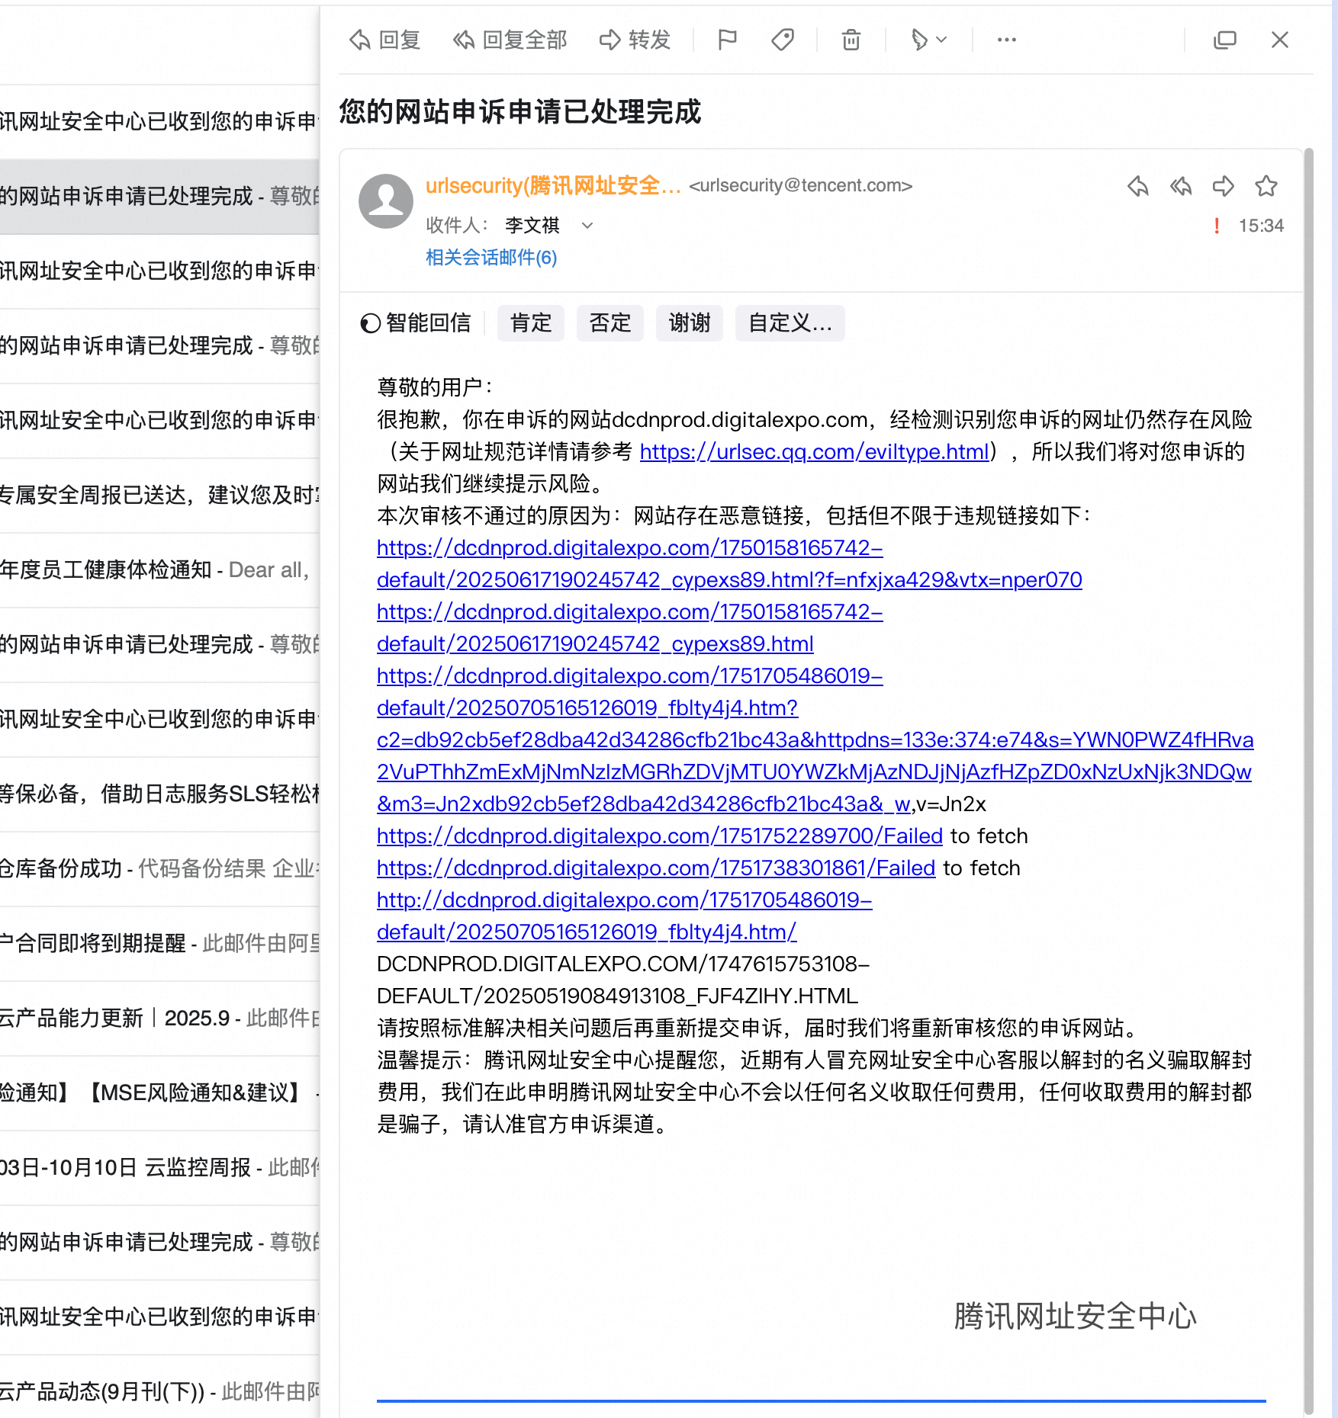Choose the 自定义 custom smart reply
The width and height of the screenshot is (1338, 1418).
point(790,323)
